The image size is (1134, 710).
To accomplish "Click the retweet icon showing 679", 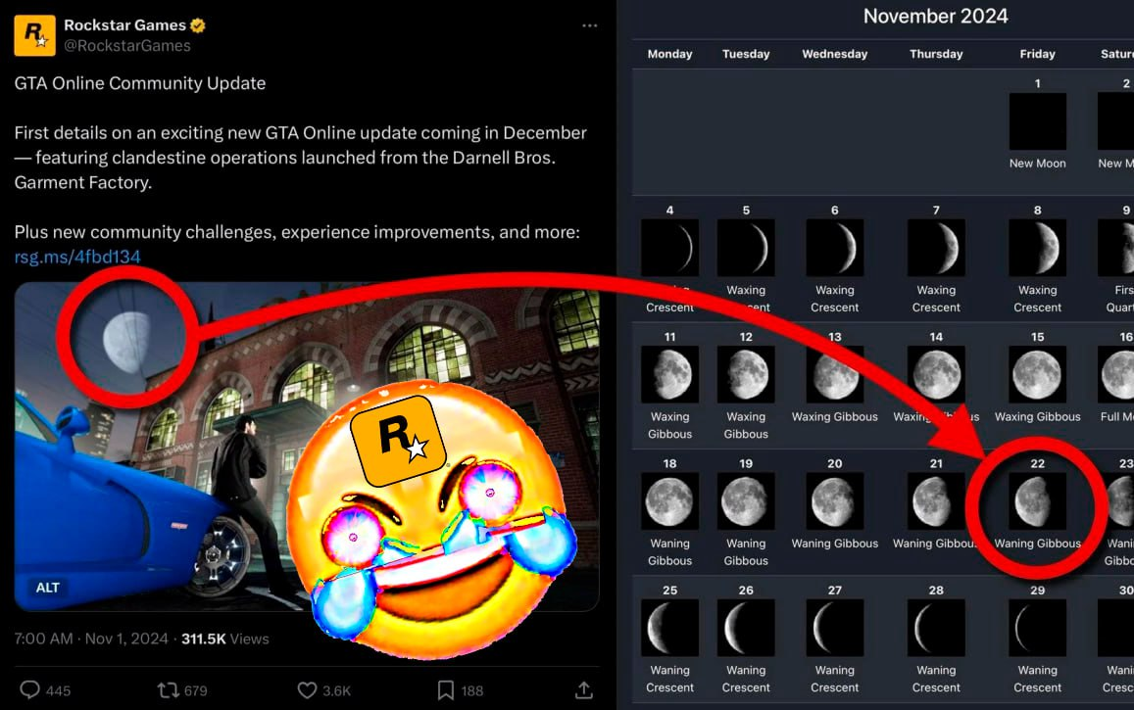I will (168, 689).
